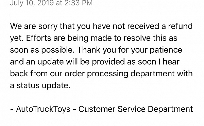This screenshot has height=126, width=204.
Task: Click the word "provided" in the message
Action: coord(108,62)
